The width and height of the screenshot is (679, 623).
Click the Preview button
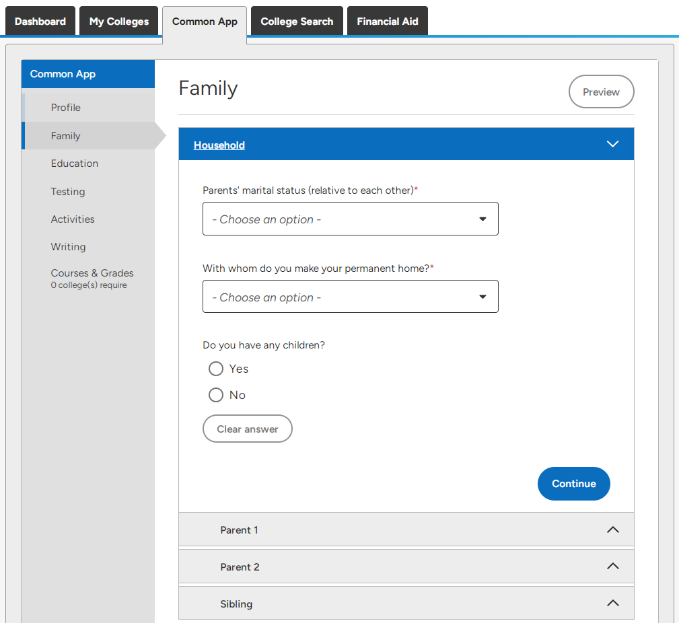click(601, 91)
